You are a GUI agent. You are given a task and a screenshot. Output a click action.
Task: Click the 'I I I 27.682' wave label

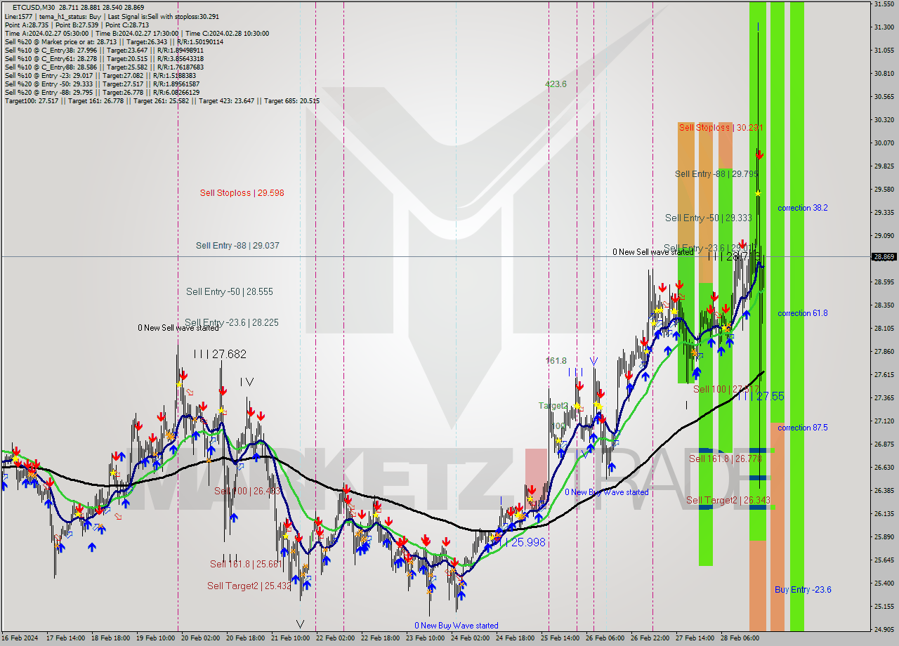[220, 355]
